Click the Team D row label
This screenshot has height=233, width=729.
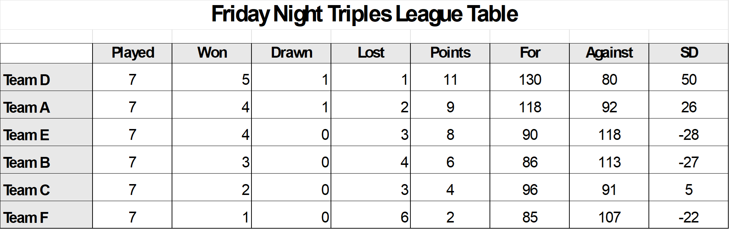[x=27, y=80]
